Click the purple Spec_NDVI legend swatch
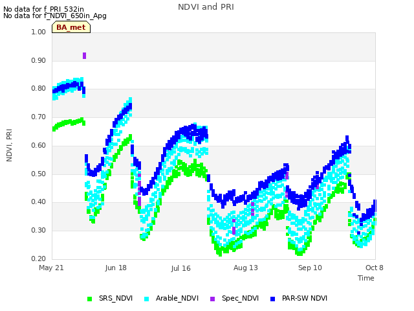This screenshot has height=311, width=414. (x=213, y=299)
